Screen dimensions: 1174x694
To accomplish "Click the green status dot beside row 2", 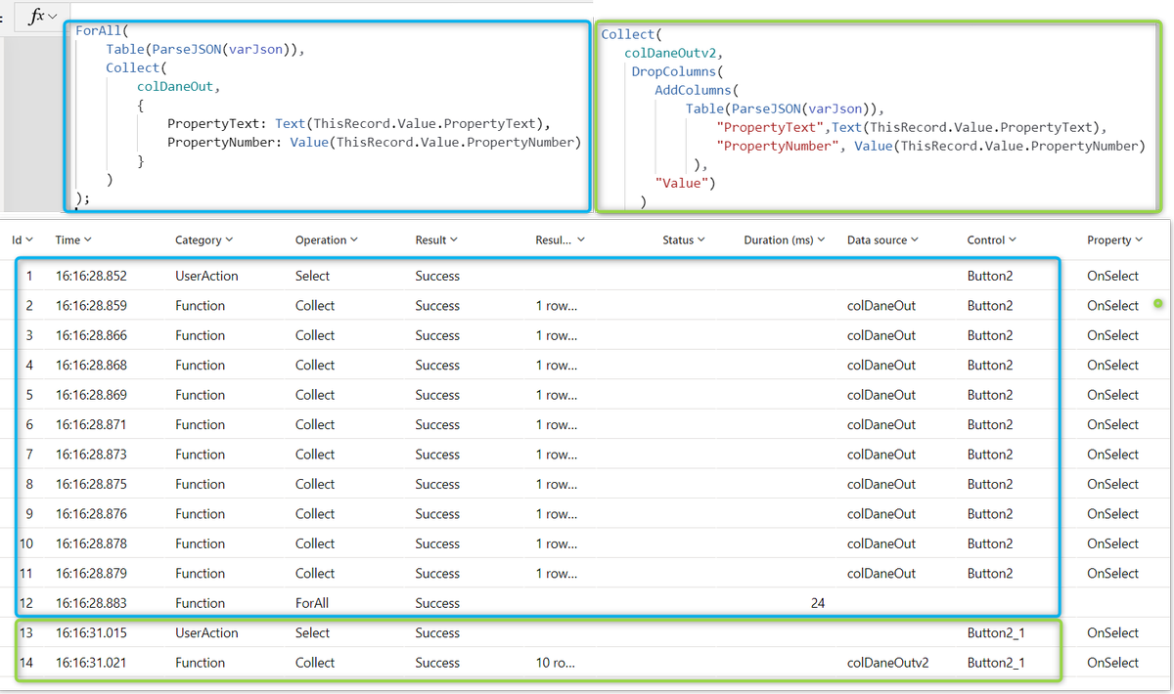I will pos(1158,304).
